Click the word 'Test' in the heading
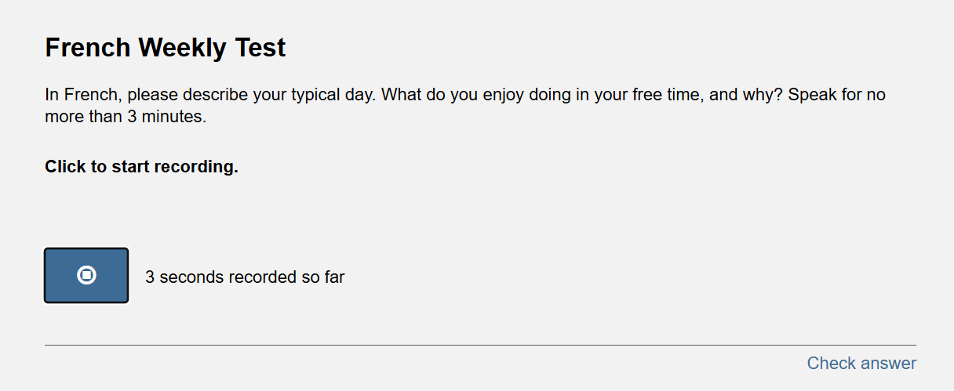The width and height of the screenshot is (954, 391). point(260,48)
